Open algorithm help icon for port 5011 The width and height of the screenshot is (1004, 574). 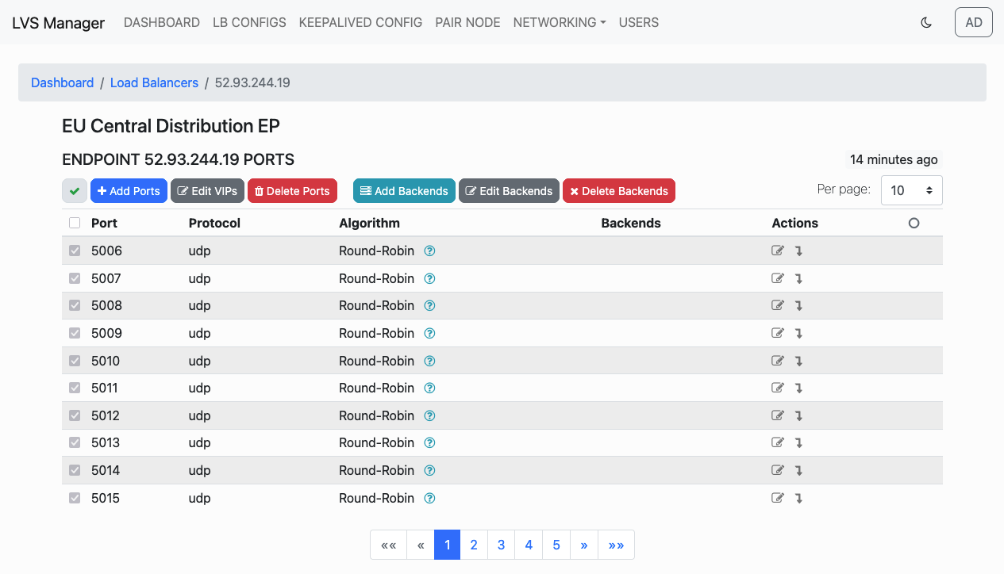click(x=429, y=388)
